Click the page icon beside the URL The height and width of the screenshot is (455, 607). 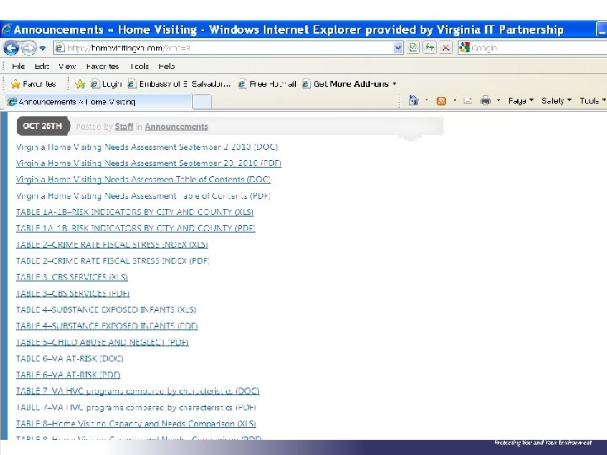(60, 48)
